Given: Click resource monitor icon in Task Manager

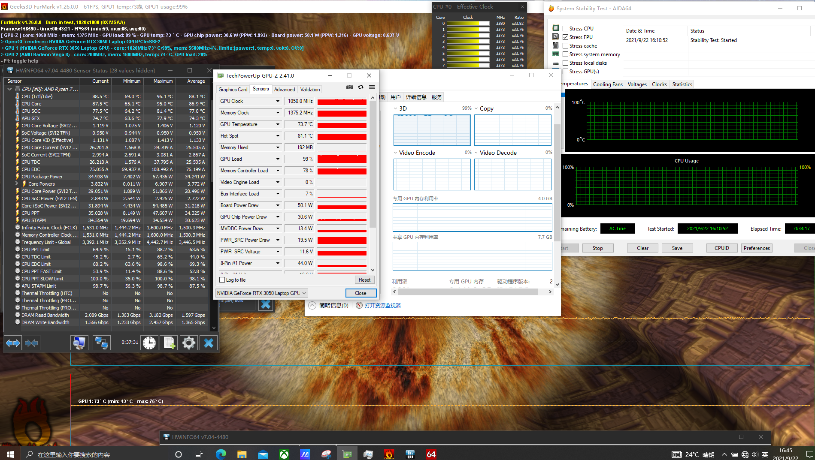Looking at the screenshot, I should click(359, 305).
